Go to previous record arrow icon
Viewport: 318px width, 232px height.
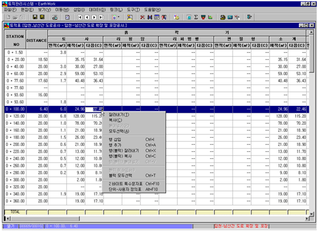point(87,17)
